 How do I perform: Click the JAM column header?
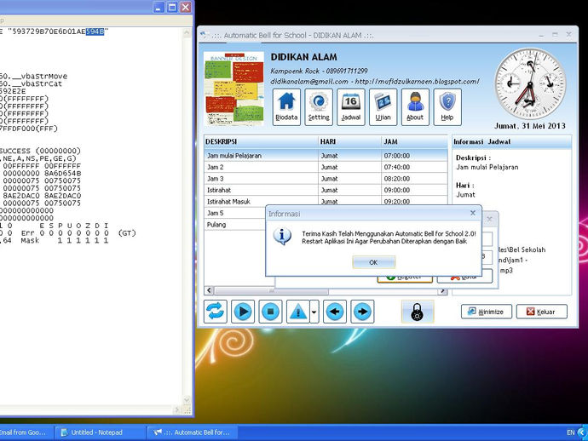414,141
